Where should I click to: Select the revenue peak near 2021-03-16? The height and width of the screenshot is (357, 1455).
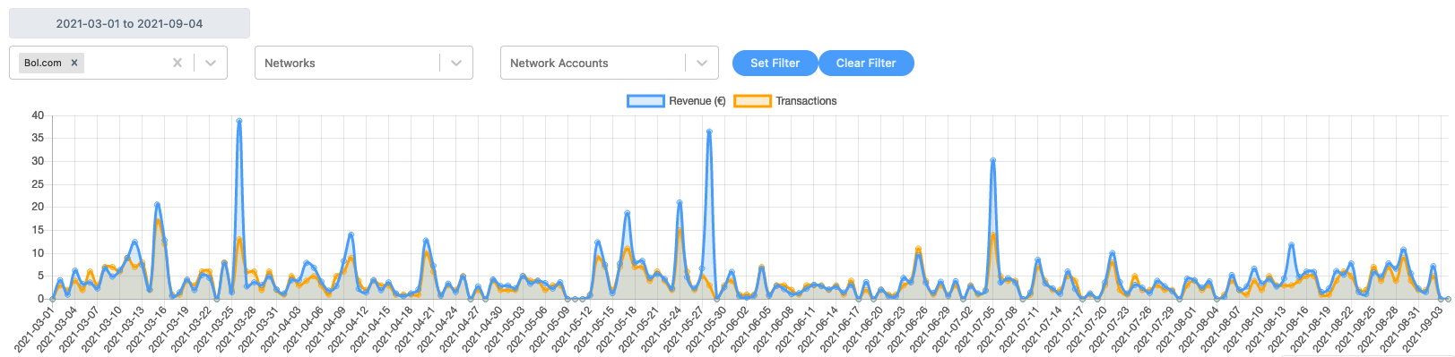(157, 205)
